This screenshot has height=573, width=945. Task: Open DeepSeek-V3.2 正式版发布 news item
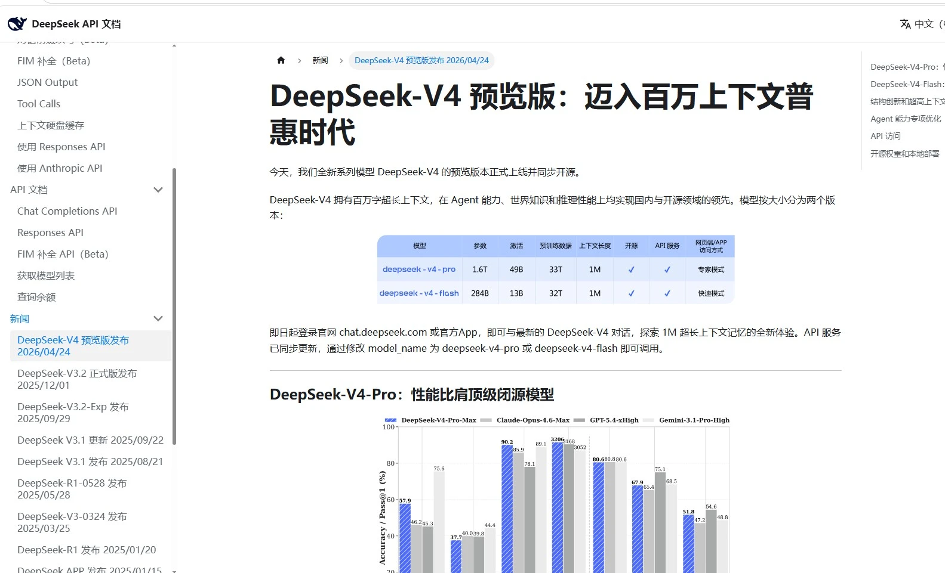pos(77,379)
